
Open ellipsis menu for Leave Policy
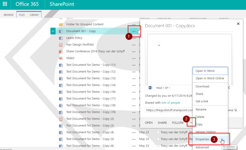[134, 38]
